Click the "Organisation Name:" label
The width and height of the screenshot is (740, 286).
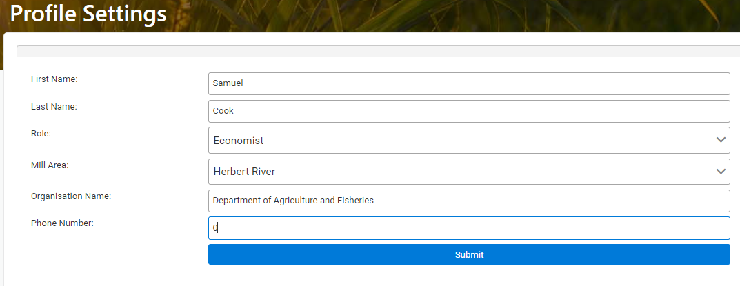point(71,196)
